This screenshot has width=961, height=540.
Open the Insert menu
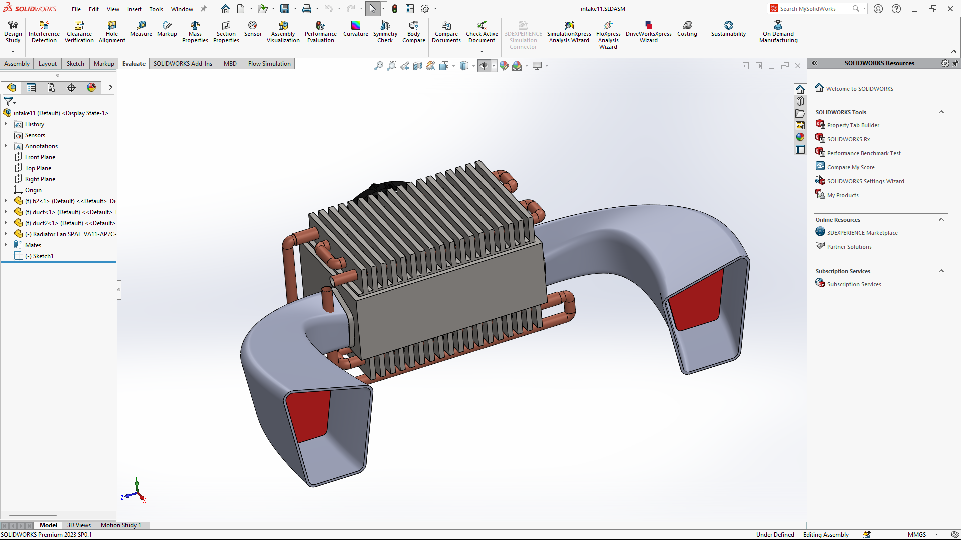pos(134,9)
